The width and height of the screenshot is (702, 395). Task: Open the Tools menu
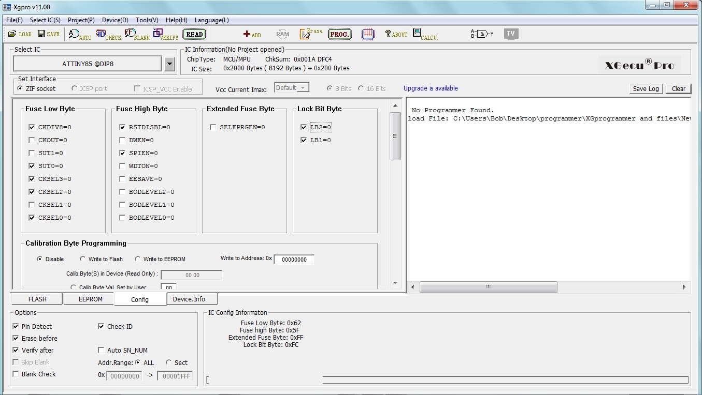point(146,20)
